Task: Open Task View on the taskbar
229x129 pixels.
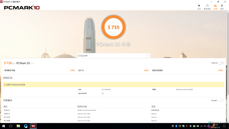Action: (x=11, y=126)
